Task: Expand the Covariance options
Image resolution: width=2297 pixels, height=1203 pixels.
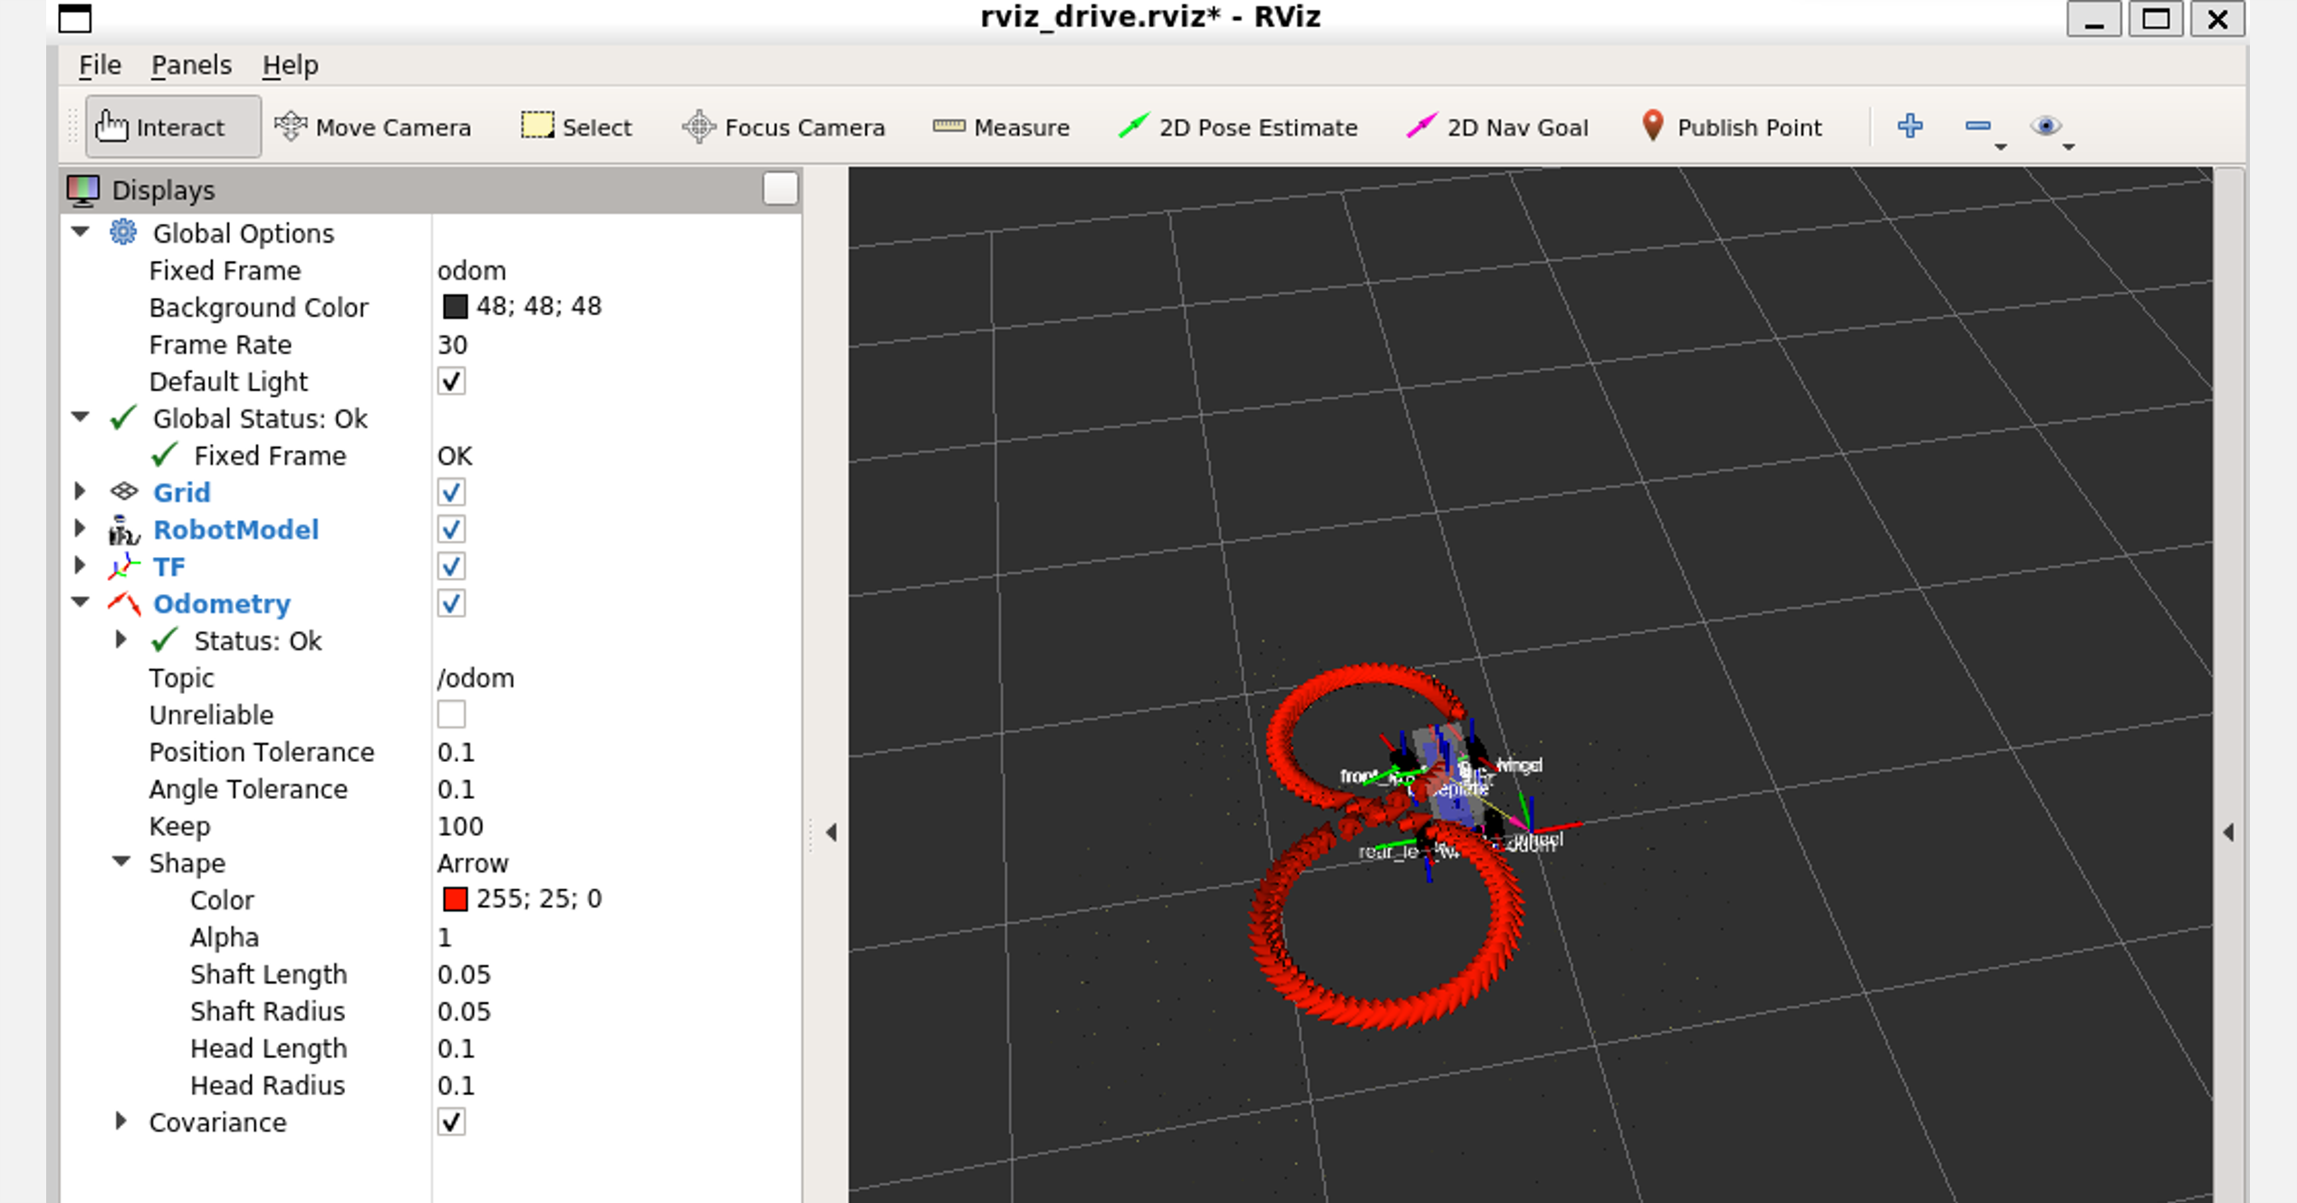Action: [120, 1121]
